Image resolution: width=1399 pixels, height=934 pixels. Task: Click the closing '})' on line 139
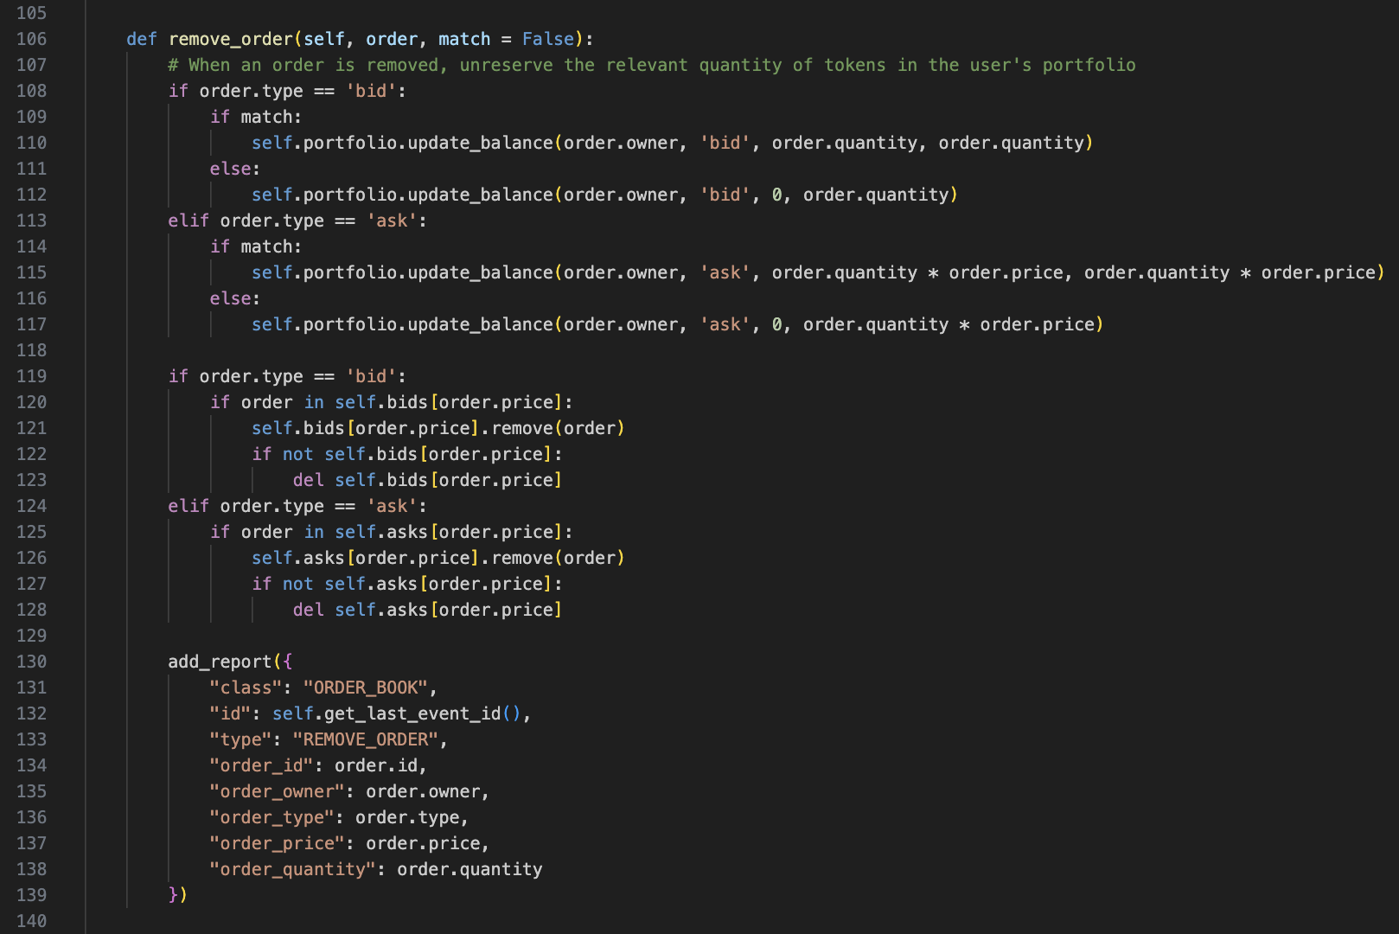(178, 895)
